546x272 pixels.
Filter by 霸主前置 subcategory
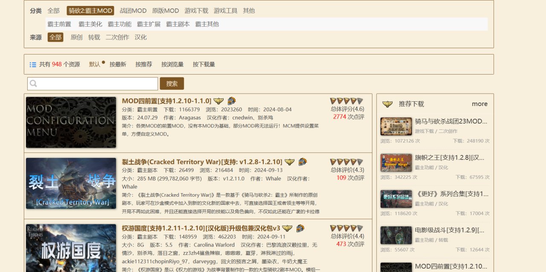[59, 24]
